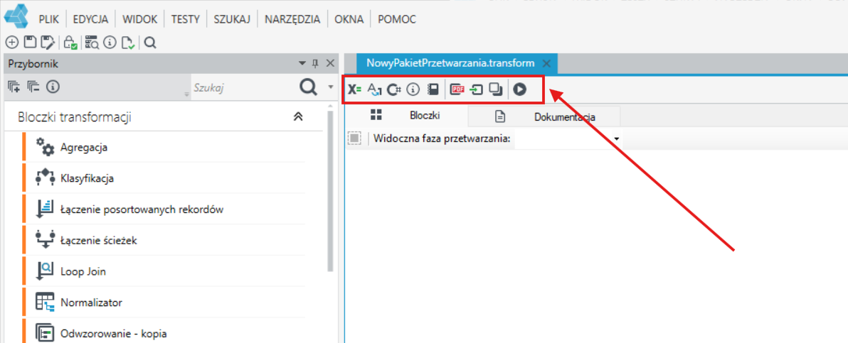
Task: Close the NowyPakietPrzetwarzania.transform tab
Action: point(546,62)
